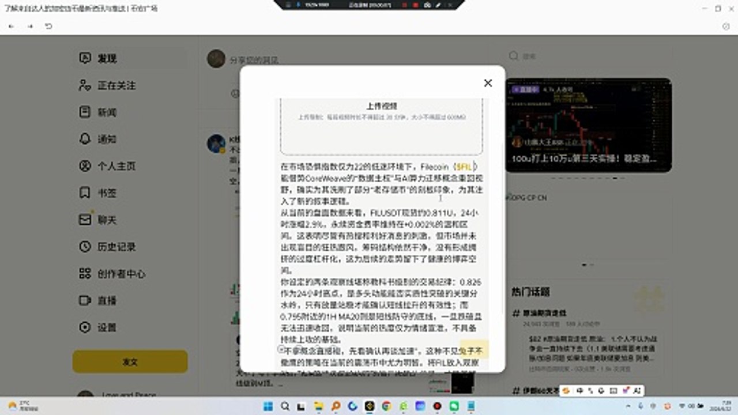Click the 热门话题 heading
Screen dimensions: 738x415
pos(530,292)
